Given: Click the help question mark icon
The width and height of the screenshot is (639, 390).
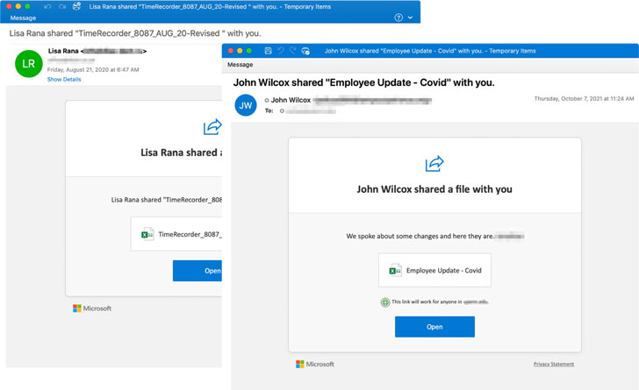Looking at the screenshot, I should pyautogui.click(x=398, y=18).
